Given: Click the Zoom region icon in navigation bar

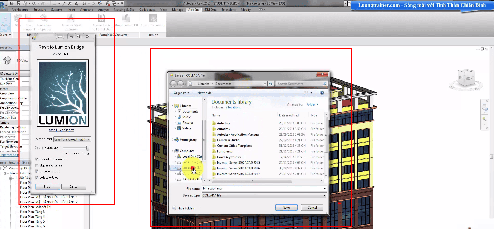Looking at the screenshot, I should (x=484, y=119).
